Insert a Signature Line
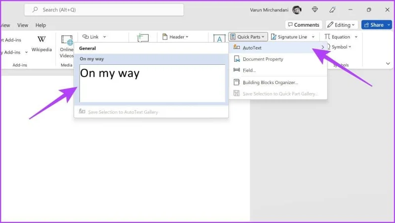The width and height of the screenshot is (395, 223). [x=289, y=37]
